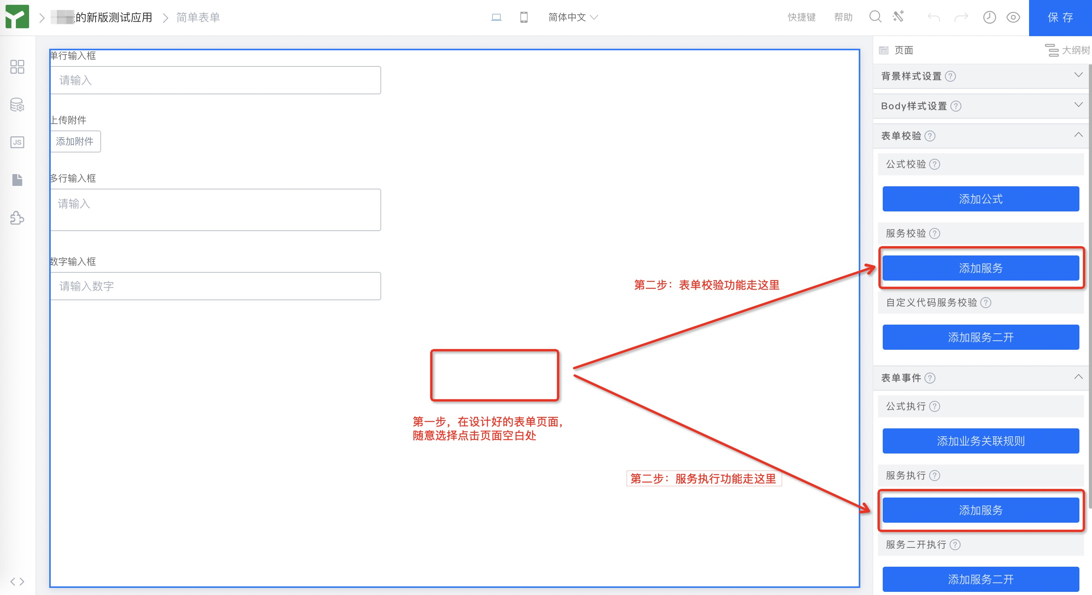Click the 添加公式 button

click(x=980, y=198)
